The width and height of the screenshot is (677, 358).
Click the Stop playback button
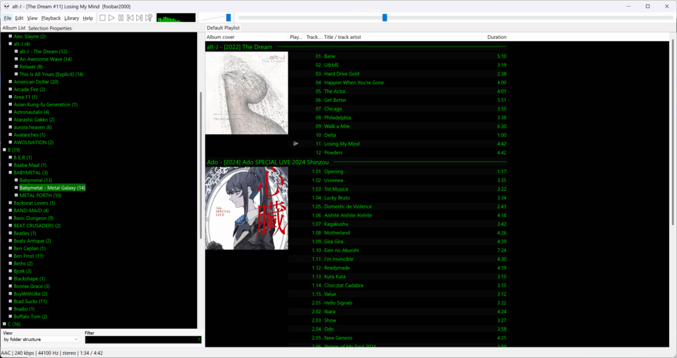[102, 18]
